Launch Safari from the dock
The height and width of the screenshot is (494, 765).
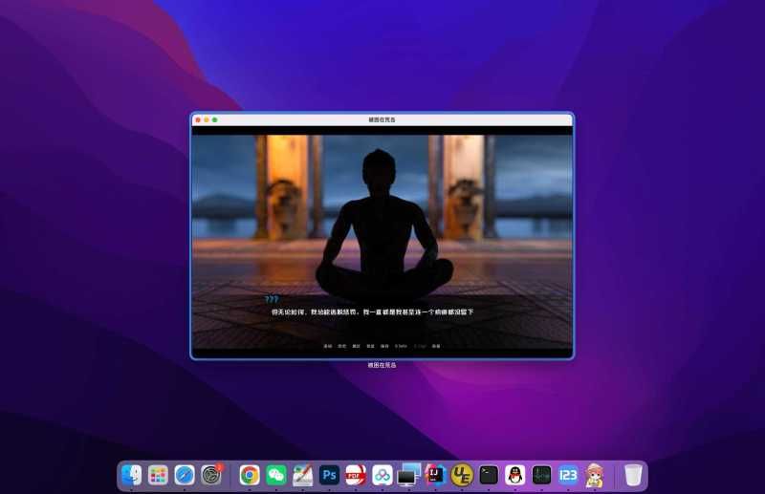pyautogui.click(x=185, y=475)
